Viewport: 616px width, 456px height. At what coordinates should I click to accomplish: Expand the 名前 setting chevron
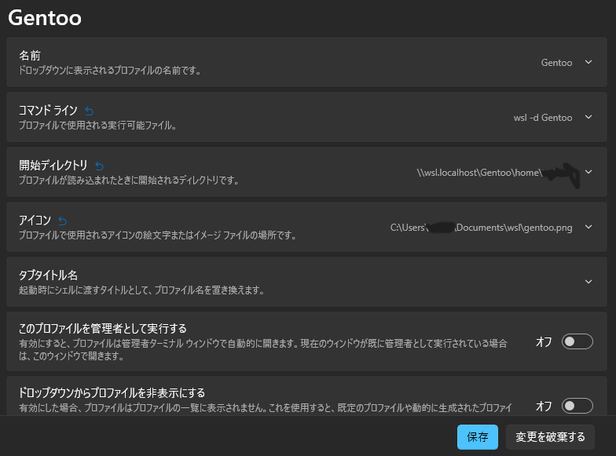588,62
